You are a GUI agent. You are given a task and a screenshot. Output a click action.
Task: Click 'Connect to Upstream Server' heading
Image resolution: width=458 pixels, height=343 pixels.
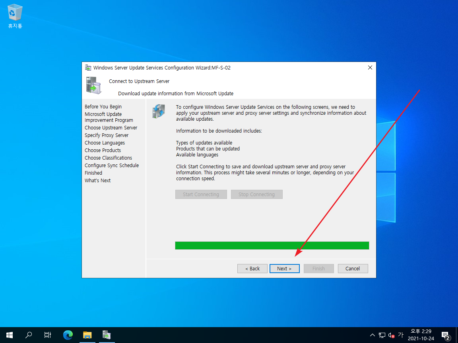pyautogui.click(x=139, y=81)
